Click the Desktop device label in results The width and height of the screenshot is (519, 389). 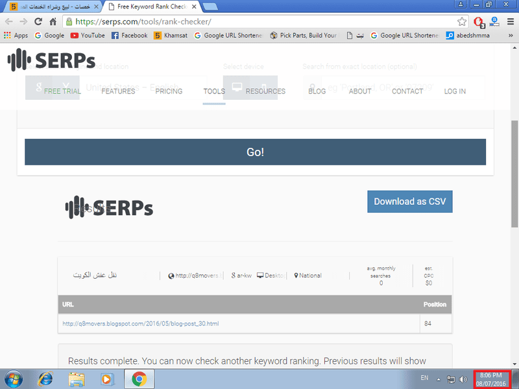(271, 275)
